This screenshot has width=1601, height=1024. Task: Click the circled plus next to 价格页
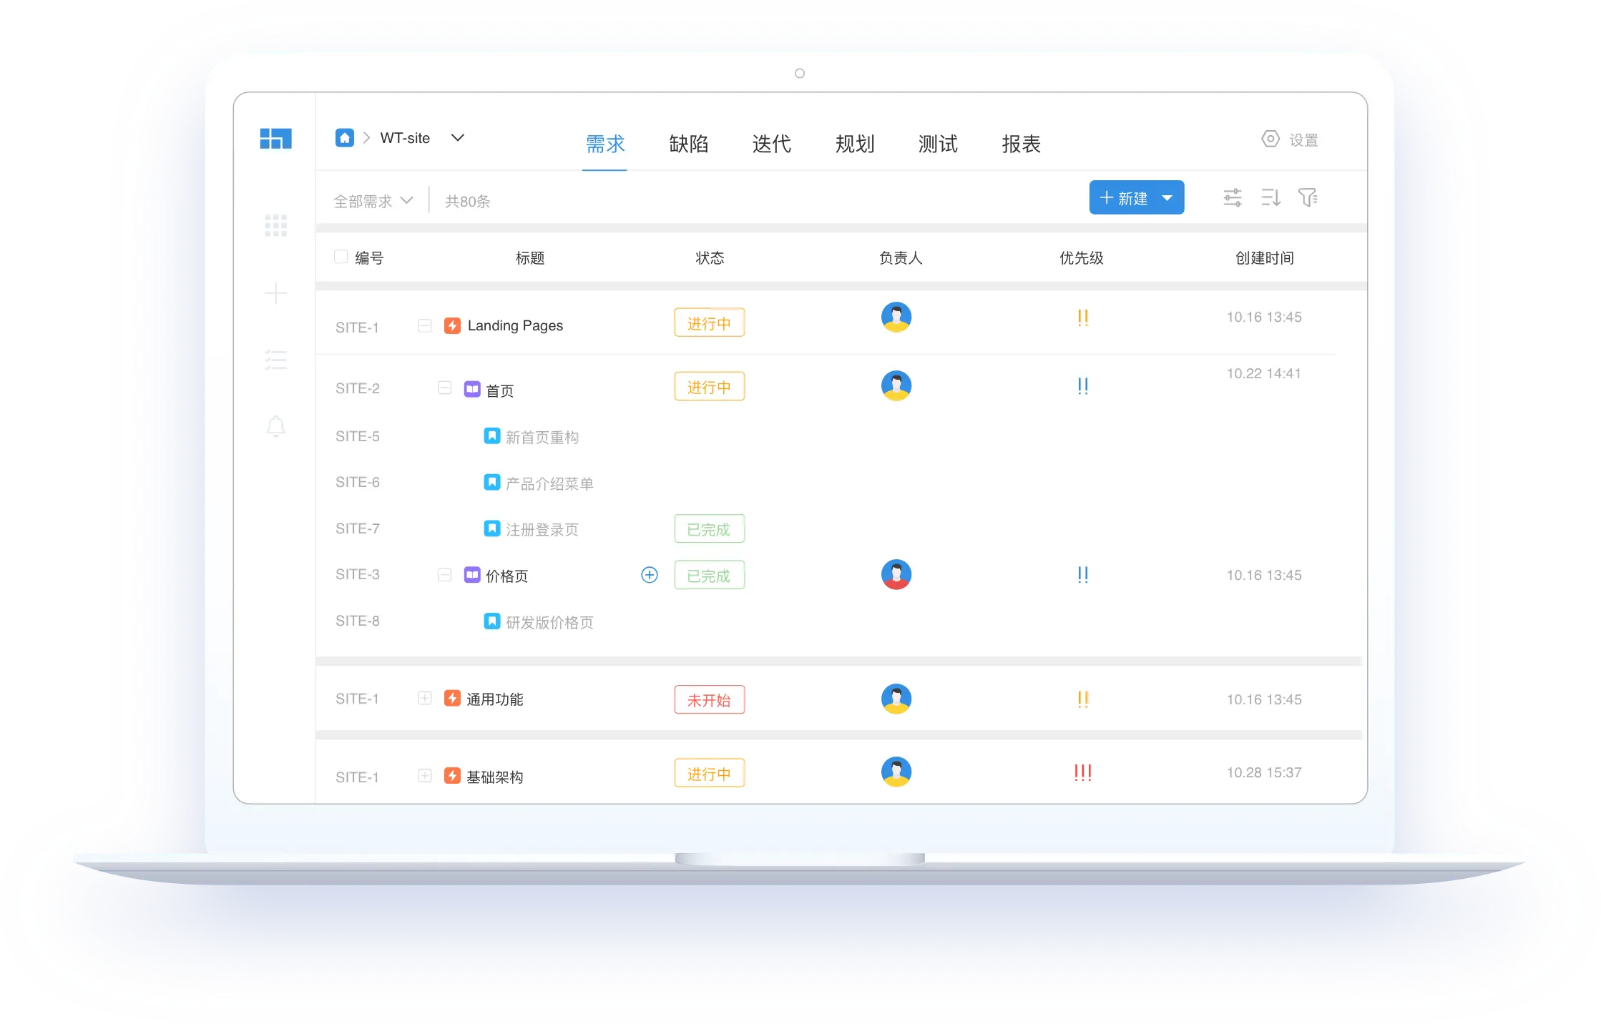click(x=649, y=575)
